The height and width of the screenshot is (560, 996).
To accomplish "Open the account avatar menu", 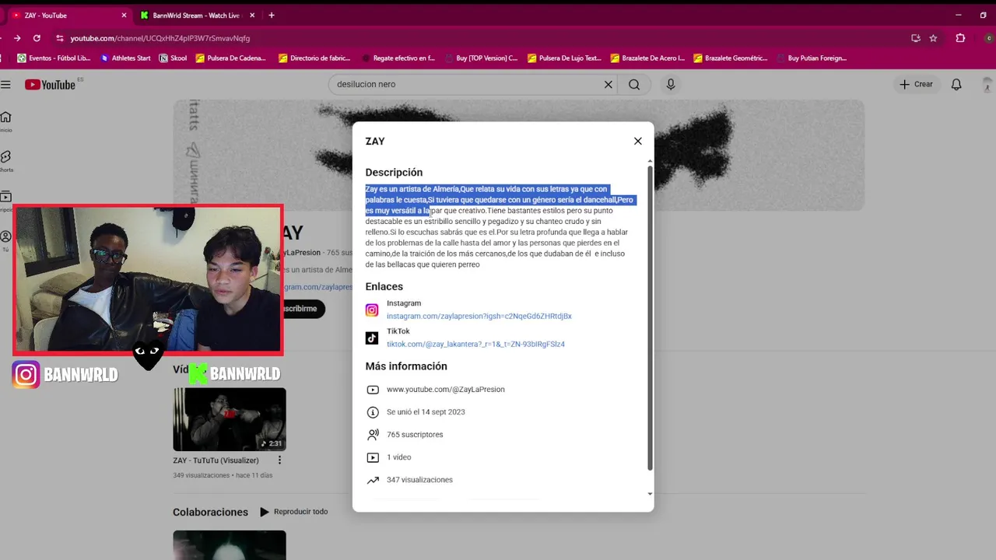I will (x=989, y=84).
